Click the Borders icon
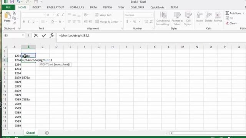The width and height of the screenshot is (246, 138). point(43,21)
